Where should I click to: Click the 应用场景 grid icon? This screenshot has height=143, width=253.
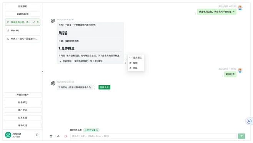tap(71, 130)
